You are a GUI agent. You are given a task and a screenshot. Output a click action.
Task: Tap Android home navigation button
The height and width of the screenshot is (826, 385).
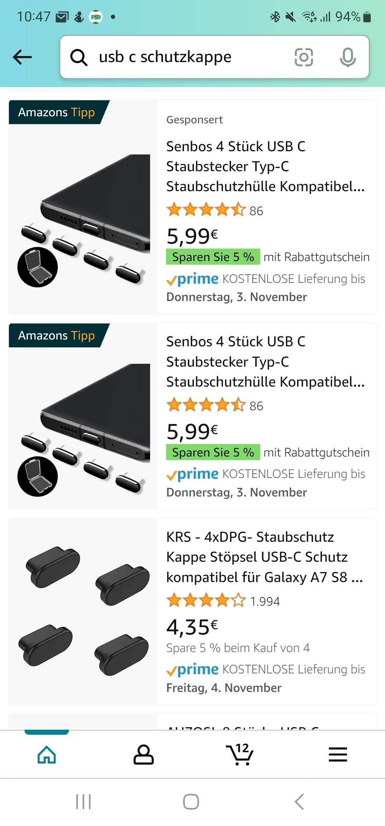[x=191, y=802]
